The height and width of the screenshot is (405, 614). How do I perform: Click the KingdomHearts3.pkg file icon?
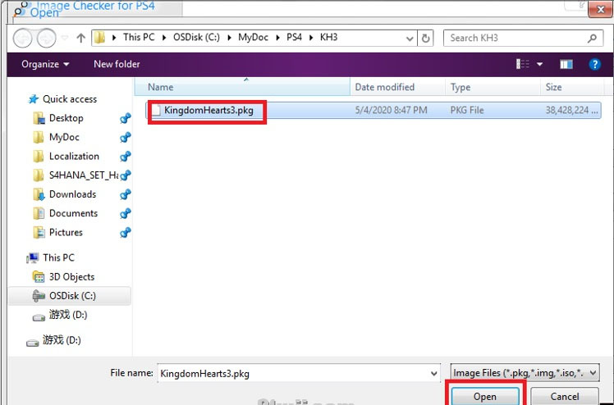[x=156, y=110]
